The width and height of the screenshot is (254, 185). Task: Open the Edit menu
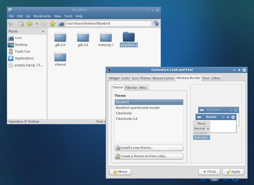(20, 16)
